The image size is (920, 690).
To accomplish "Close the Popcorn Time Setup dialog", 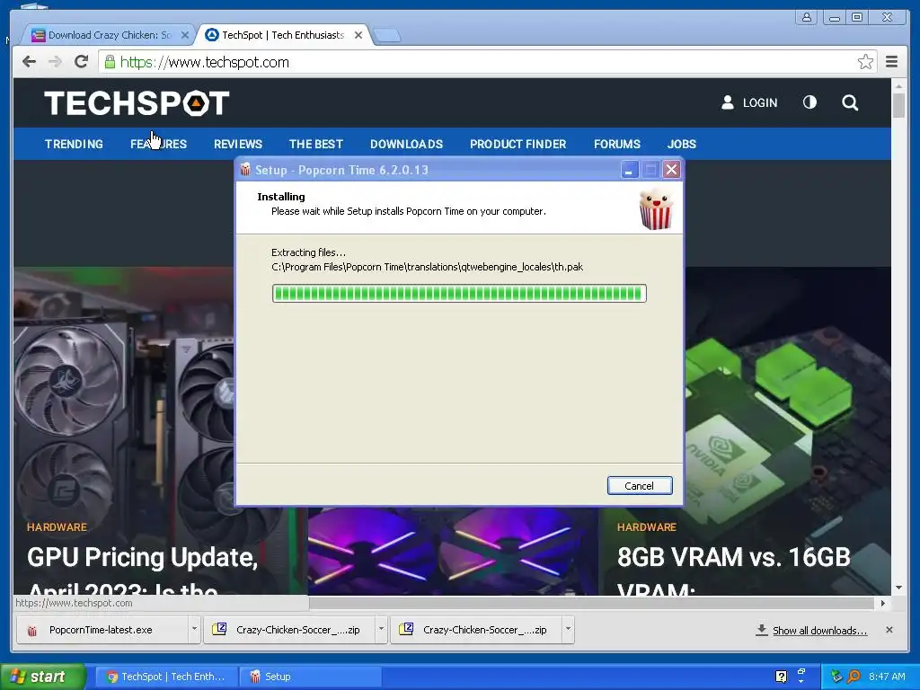I will (671, 170).
